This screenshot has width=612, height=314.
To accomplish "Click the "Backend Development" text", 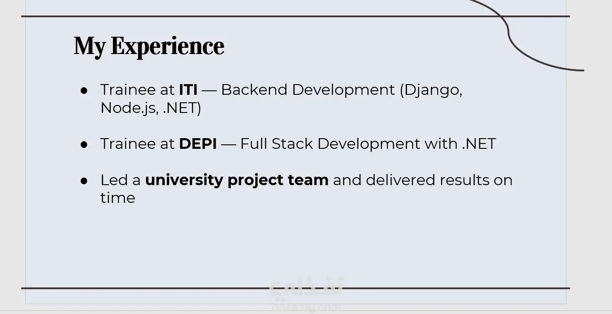I will [308, 90].
